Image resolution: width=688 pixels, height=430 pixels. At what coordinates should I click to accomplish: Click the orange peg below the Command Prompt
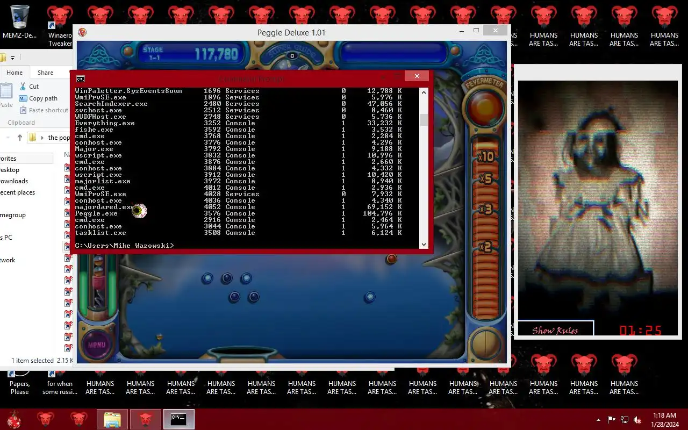pos(391,259)
